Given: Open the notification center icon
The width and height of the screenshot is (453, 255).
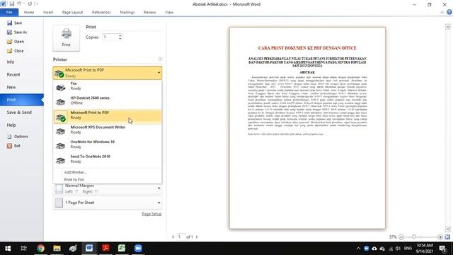Looking at the screenshot, I should coord(442,249).
